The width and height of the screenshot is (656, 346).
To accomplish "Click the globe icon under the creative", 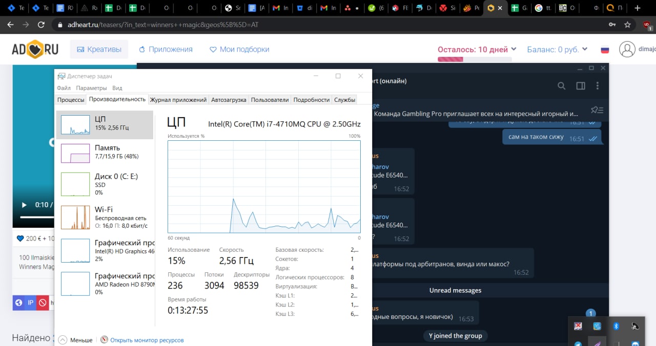I will 18,303.
